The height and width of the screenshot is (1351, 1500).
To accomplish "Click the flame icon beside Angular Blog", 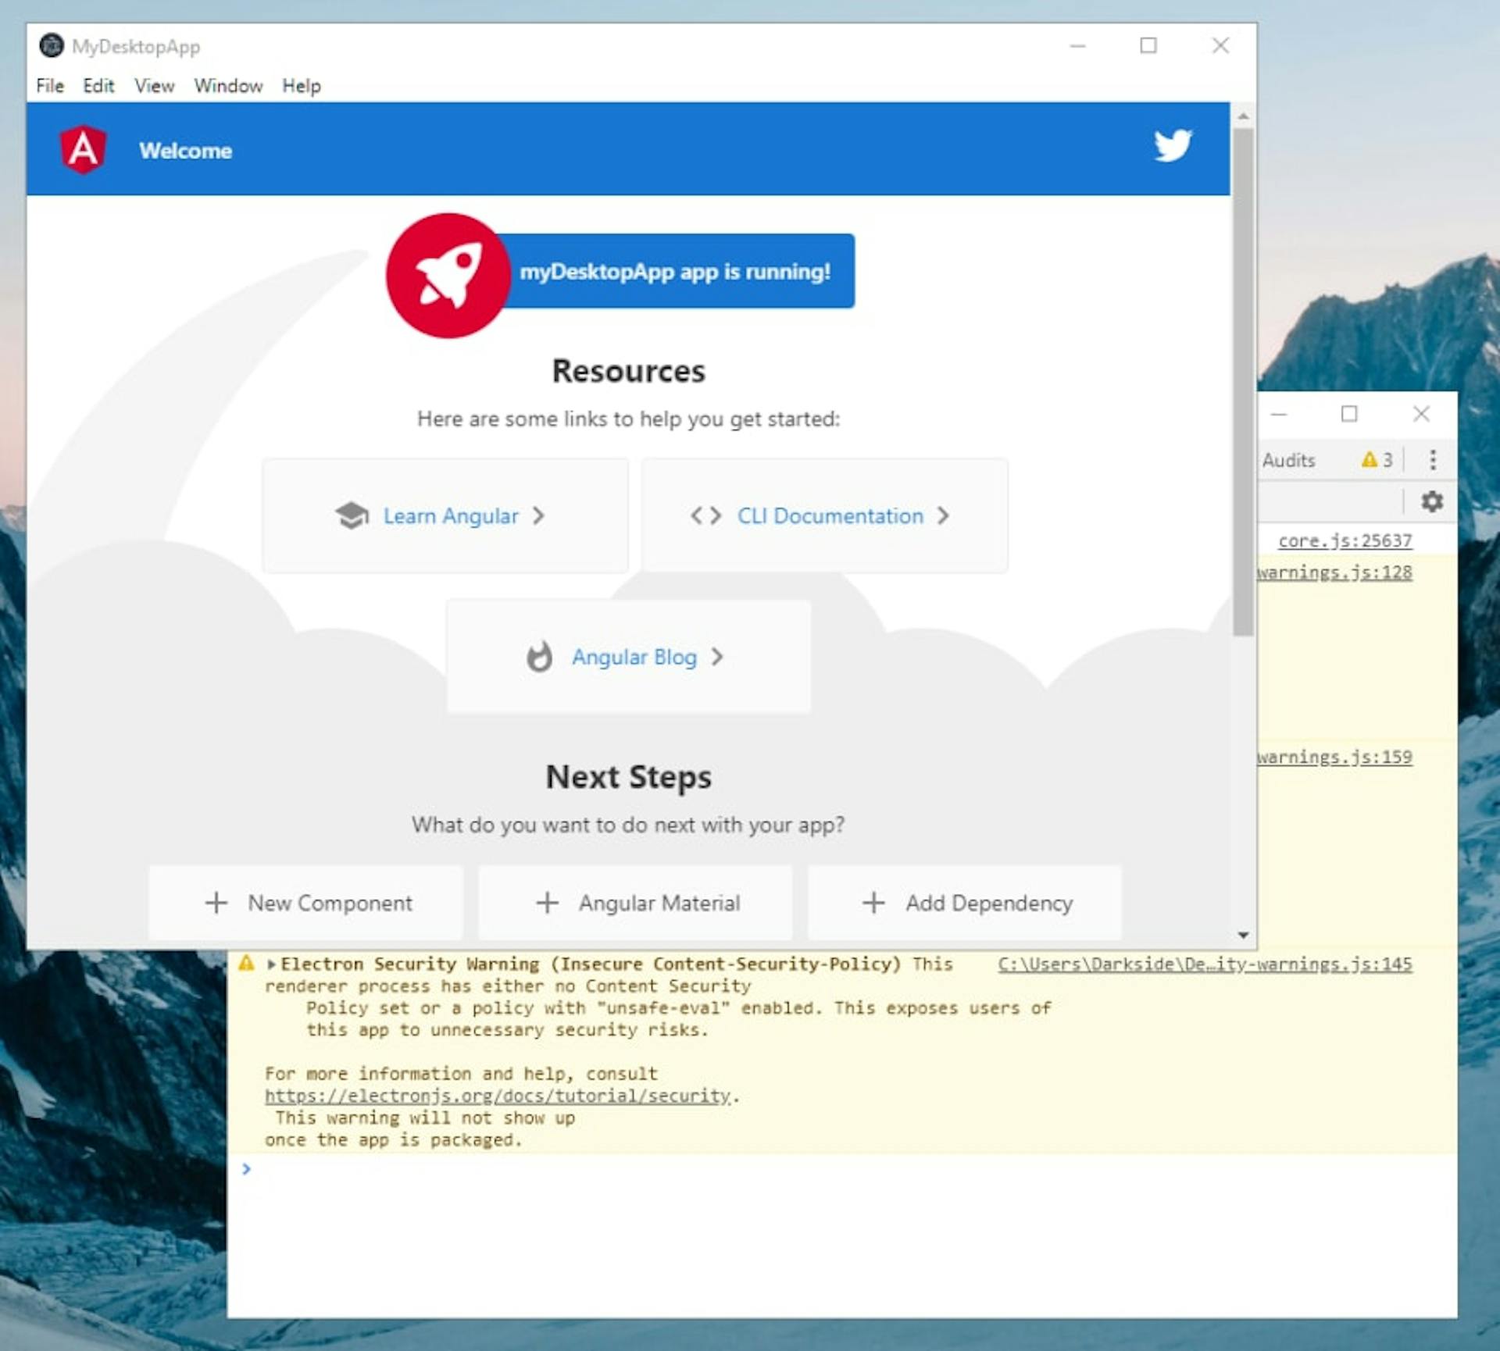I will 539,657.
